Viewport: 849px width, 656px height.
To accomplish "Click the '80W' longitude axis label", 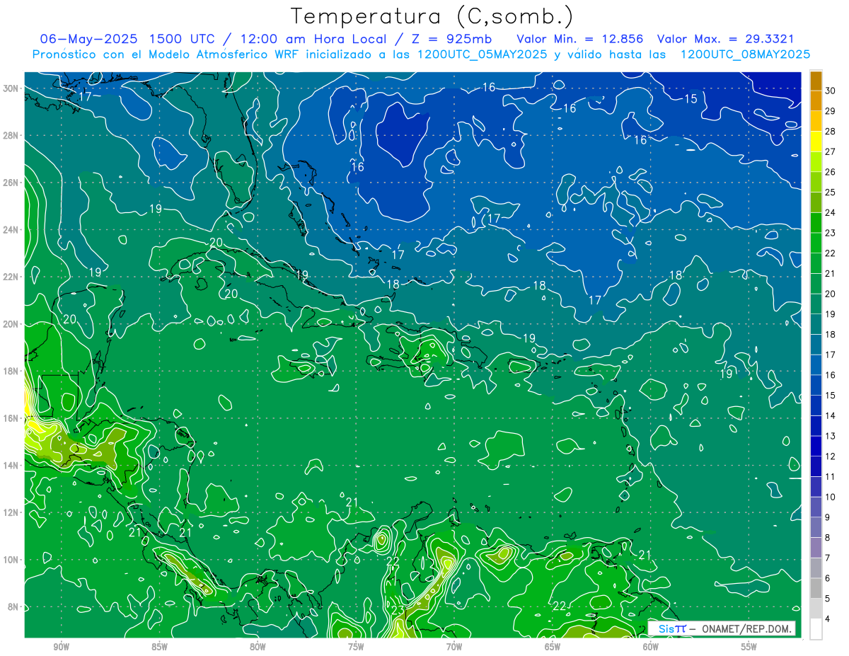I will point(258,647).
